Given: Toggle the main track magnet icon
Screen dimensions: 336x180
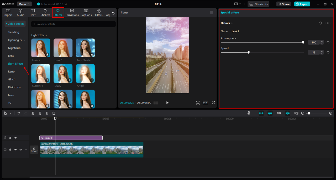Looking at the screenshot, I should (x=261, y=113).
